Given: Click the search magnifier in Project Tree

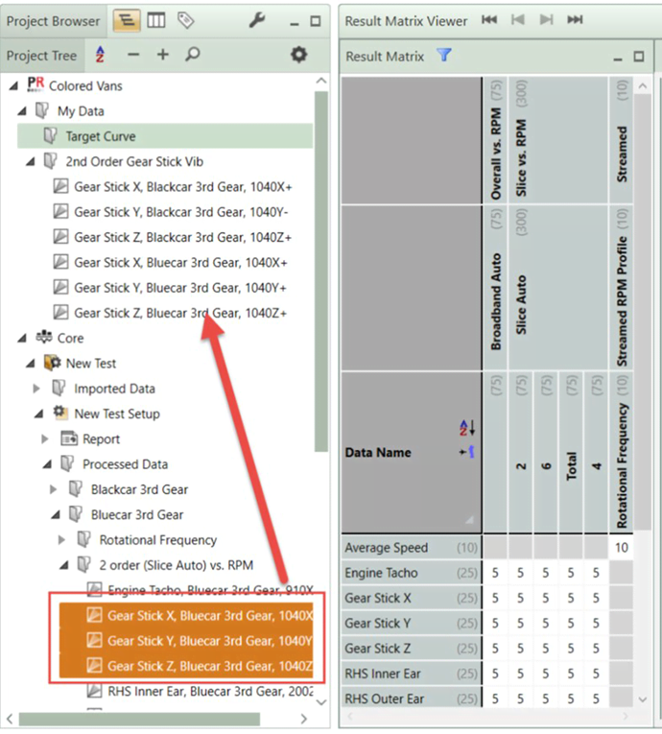Looking at the screenshot, I should coord(193,56).
